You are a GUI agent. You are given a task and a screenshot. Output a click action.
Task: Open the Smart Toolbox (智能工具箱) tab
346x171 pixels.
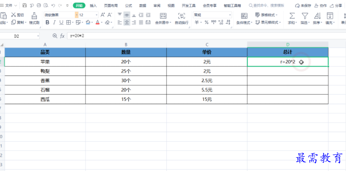click(232, 5)
